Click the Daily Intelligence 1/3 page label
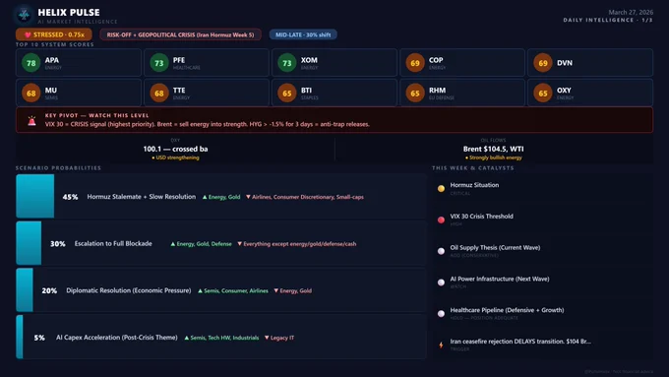The image size is (669, 377). click(608, 20)
